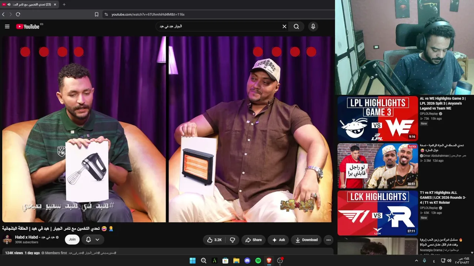Close the YouTube browser tab
This screenshot has height=266, width=474.
55,4
